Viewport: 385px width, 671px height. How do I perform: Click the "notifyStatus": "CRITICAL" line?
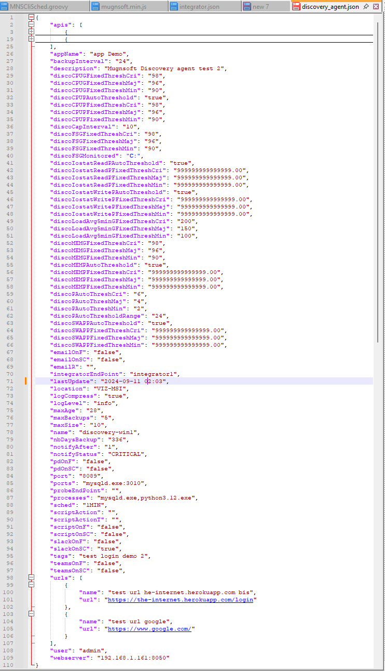click(x=100, y=454)
